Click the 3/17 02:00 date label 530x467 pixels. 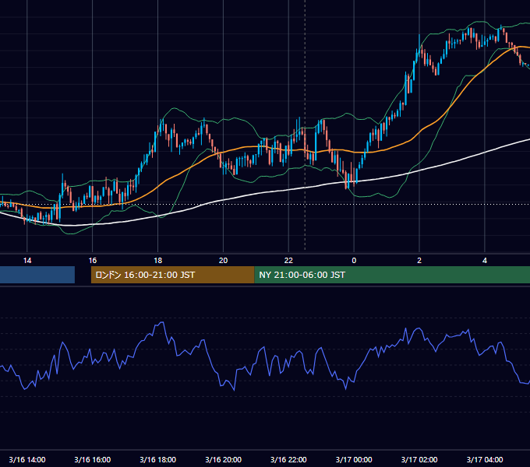click(419, 459)
